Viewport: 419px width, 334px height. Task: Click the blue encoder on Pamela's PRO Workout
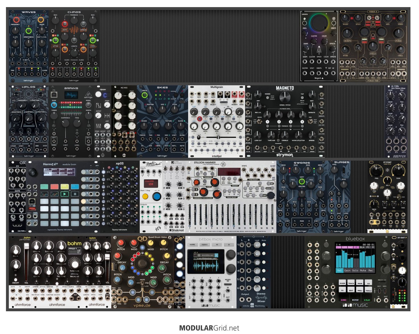pyautogui.click(x=157, y=196)
